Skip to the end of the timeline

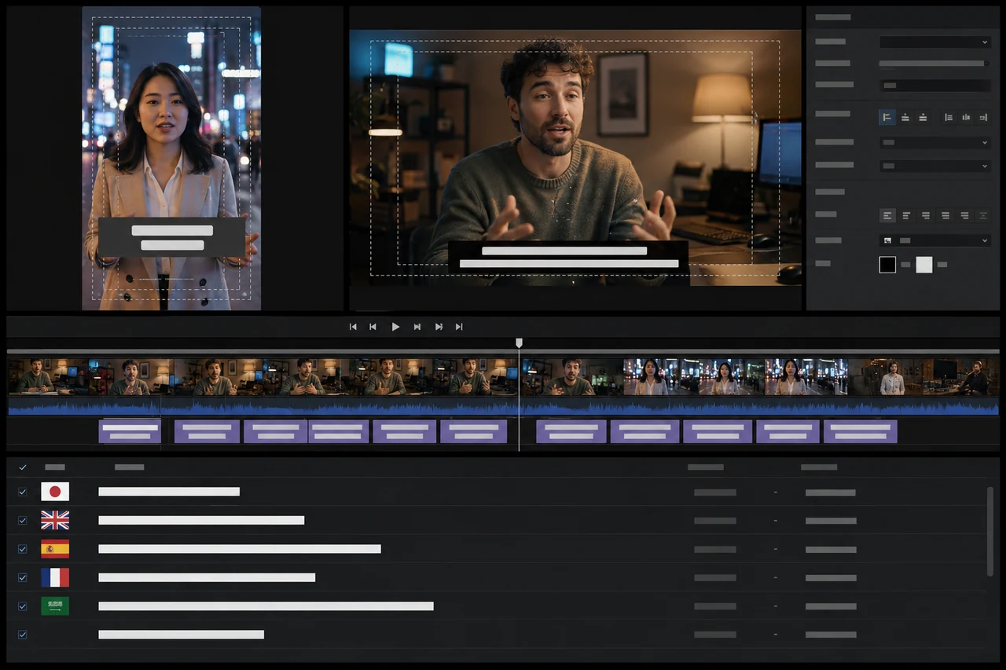[x=459, y=327]
